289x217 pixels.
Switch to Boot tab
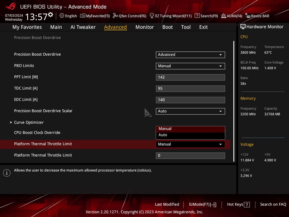pyautogui.click(x=167, y=27)
